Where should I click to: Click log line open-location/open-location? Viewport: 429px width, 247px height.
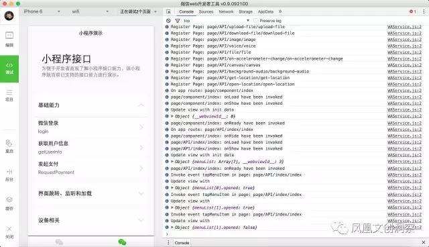point(233,84)
